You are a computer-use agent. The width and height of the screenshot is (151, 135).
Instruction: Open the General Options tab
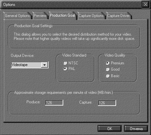pyautogui.click(x=17, y=16)
